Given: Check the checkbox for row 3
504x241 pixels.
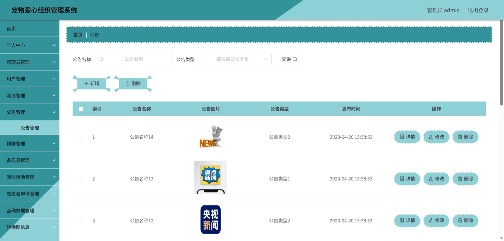Looking at the screenshot, I should [81, 221].
